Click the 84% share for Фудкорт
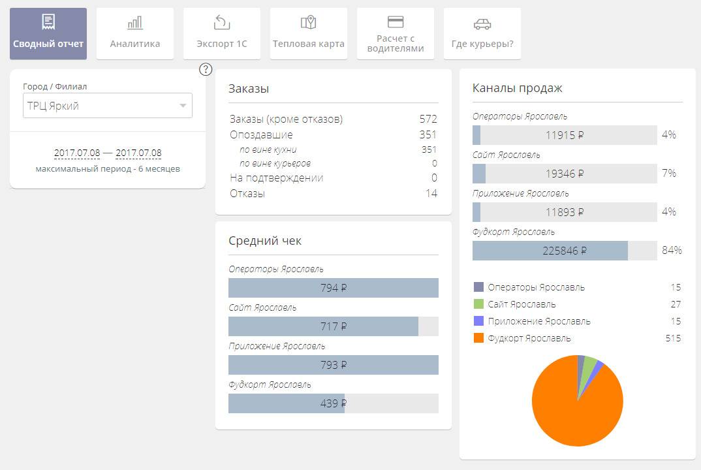701x470 pixels. coord(672,251)
